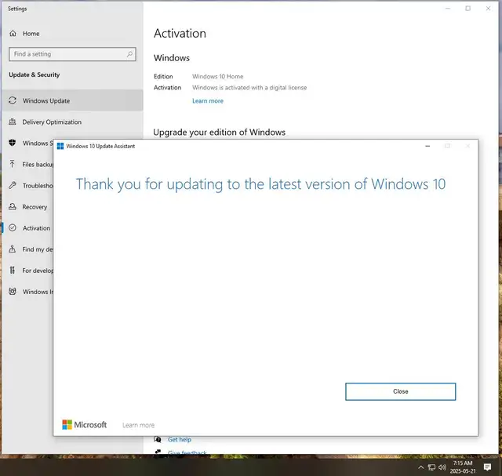502x476 pixels.
Task: Minimize the Settings window
Action: click(x=448, y=9)
